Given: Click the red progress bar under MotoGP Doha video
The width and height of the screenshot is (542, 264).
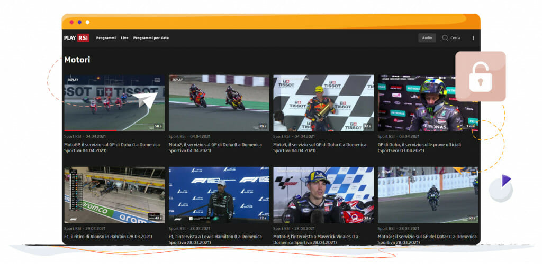Looking at the screenshot, I should click(90, 130).
